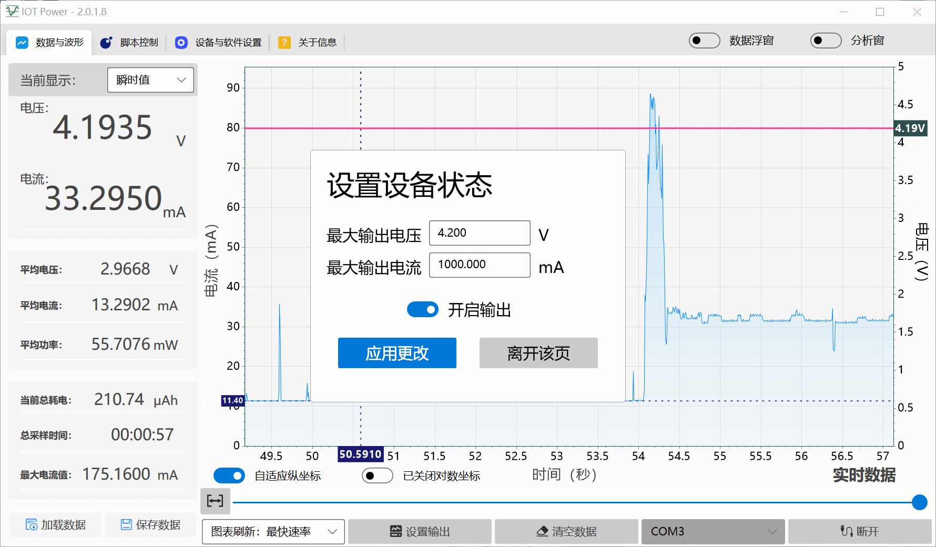Click the save data disk icon
Viewport: 936px width, 547px height.
click(x=126, y=525)
